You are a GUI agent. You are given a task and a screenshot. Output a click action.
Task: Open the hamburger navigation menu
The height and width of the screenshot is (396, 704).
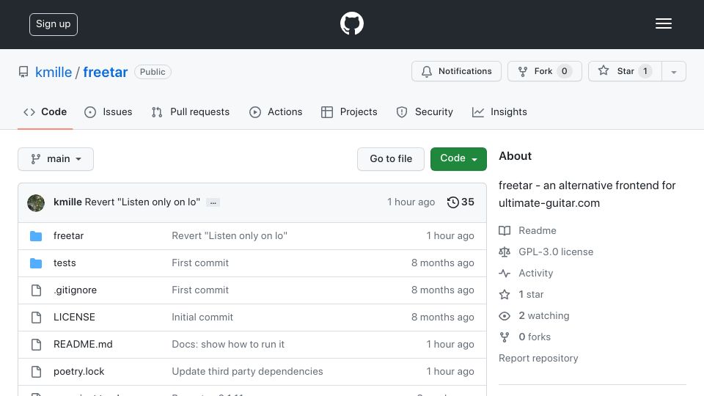663,23
